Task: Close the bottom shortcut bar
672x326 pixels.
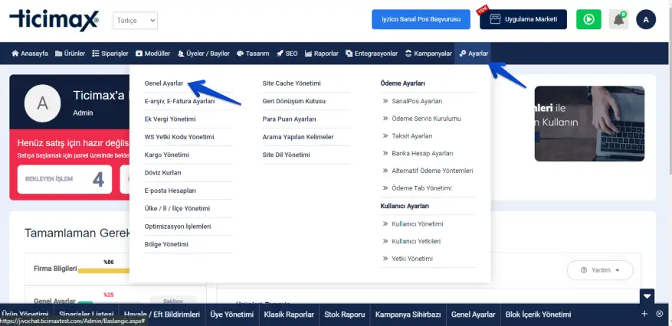Action: (x=660, y=314)
